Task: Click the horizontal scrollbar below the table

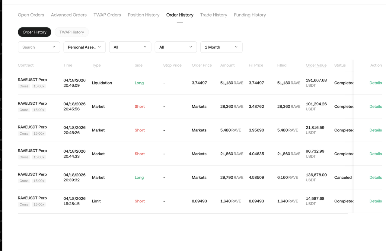Action: 183,213
